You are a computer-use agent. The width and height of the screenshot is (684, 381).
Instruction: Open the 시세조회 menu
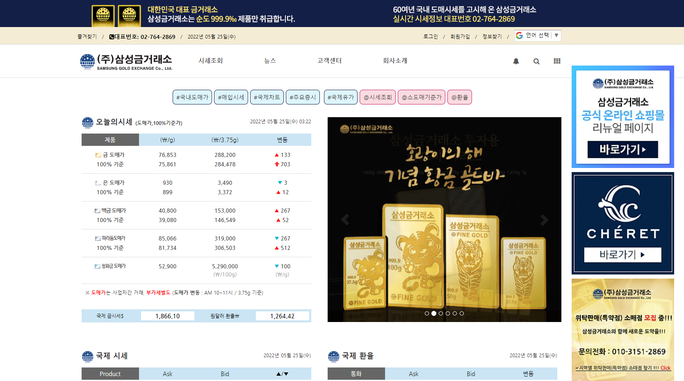[x=210, y=61]
